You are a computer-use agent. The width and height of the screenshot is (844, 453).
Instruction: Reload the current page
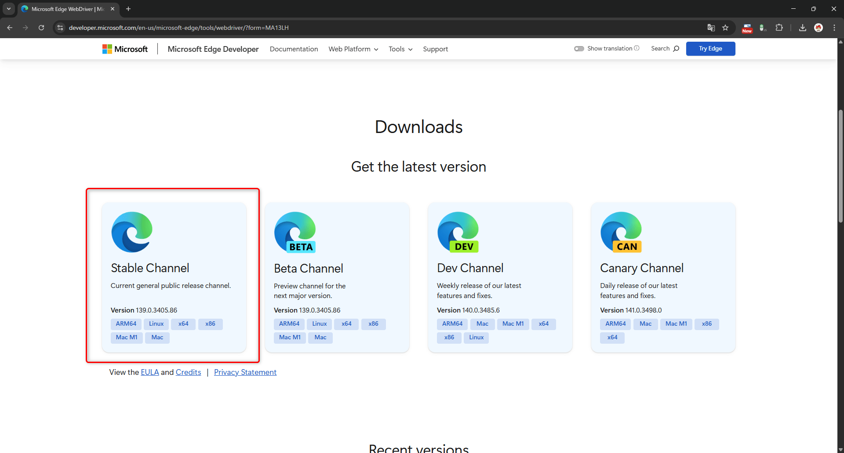(x=41, y=28)
